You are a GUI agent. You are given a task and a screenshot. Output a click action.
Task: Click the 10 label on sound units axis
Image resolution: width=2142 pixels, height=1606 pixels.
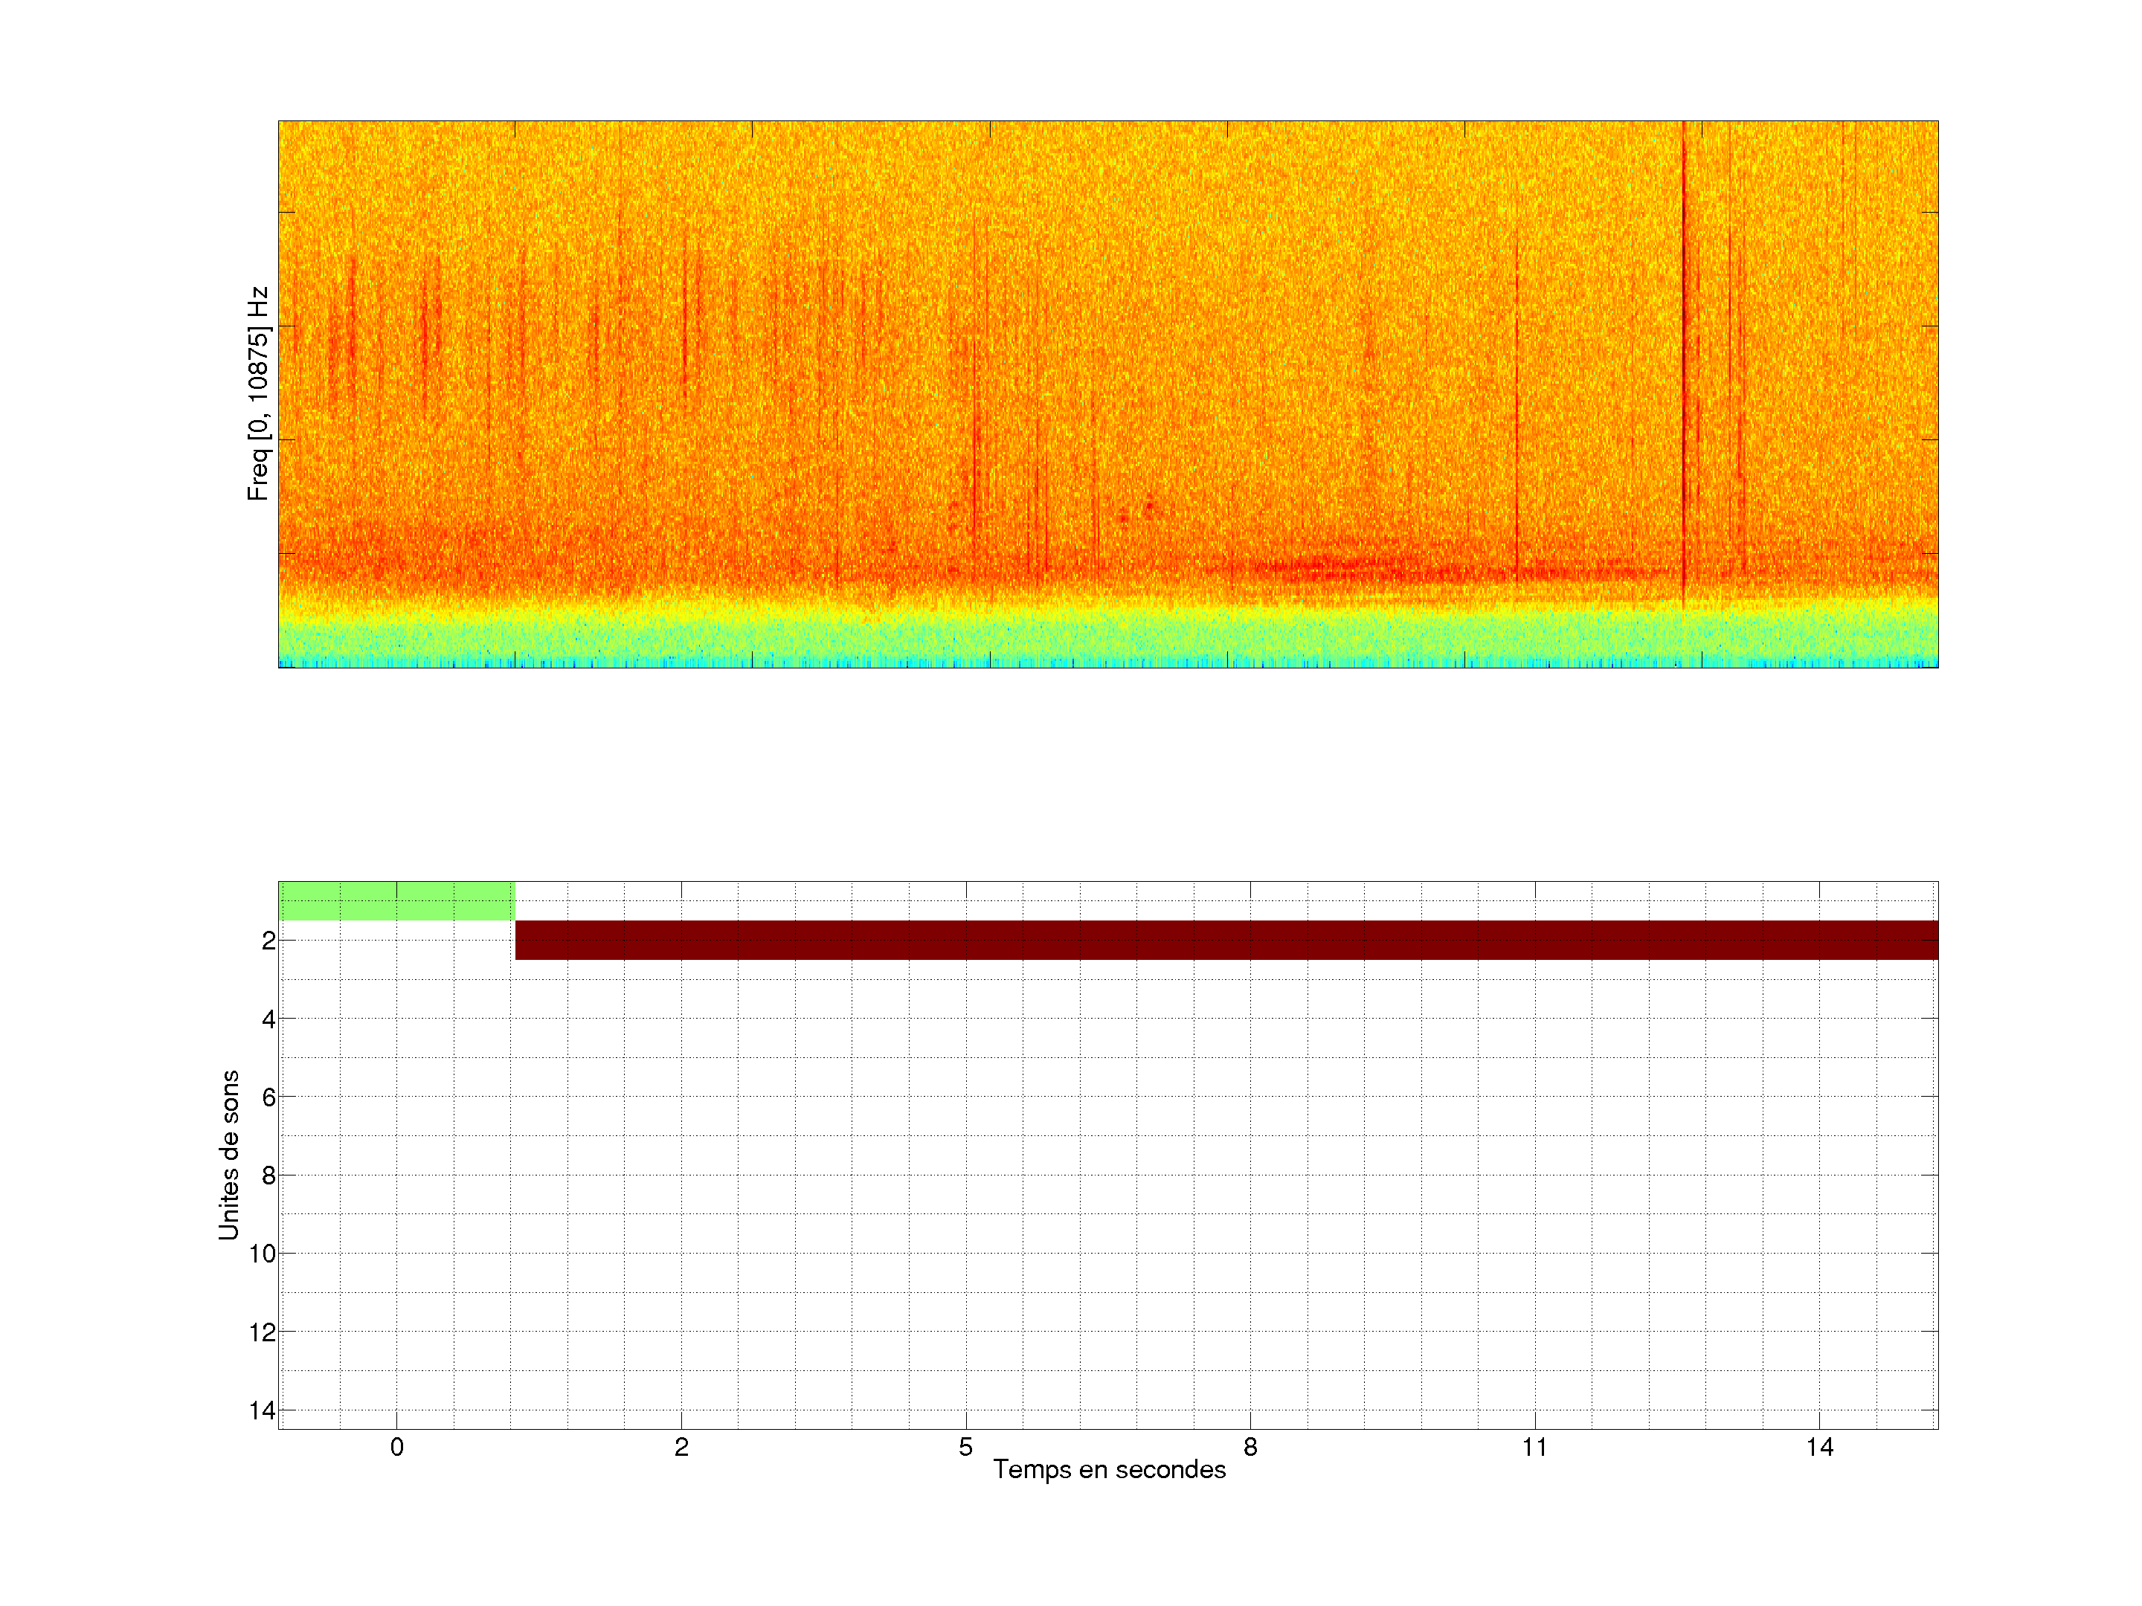263,1254
